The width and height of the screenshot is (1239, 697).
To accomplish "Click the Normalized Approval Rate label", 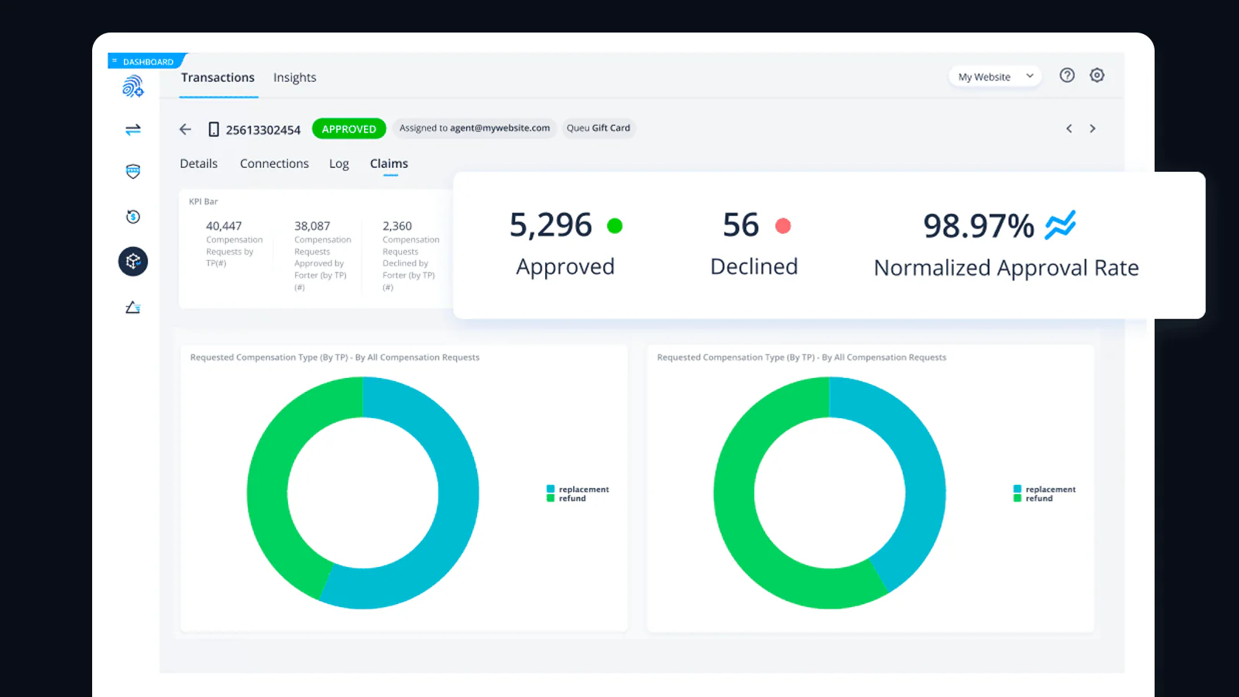I will tap(1007, 268).
